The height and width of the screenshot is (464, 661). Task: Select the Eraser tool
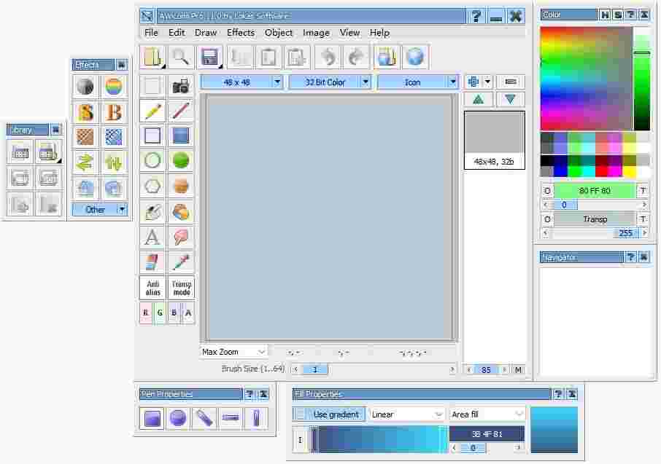tap(180, 237)
